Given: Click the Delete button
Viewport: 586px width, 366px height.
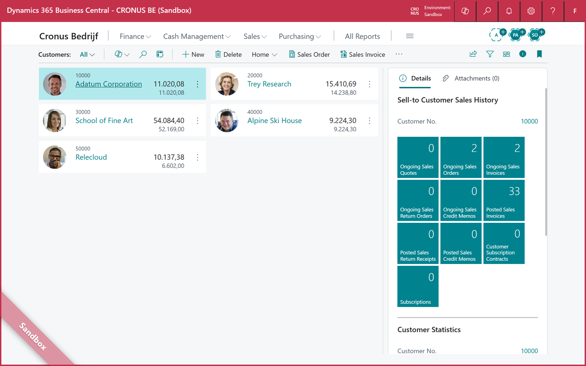Looking at the screenshot, I should [228, 54].
